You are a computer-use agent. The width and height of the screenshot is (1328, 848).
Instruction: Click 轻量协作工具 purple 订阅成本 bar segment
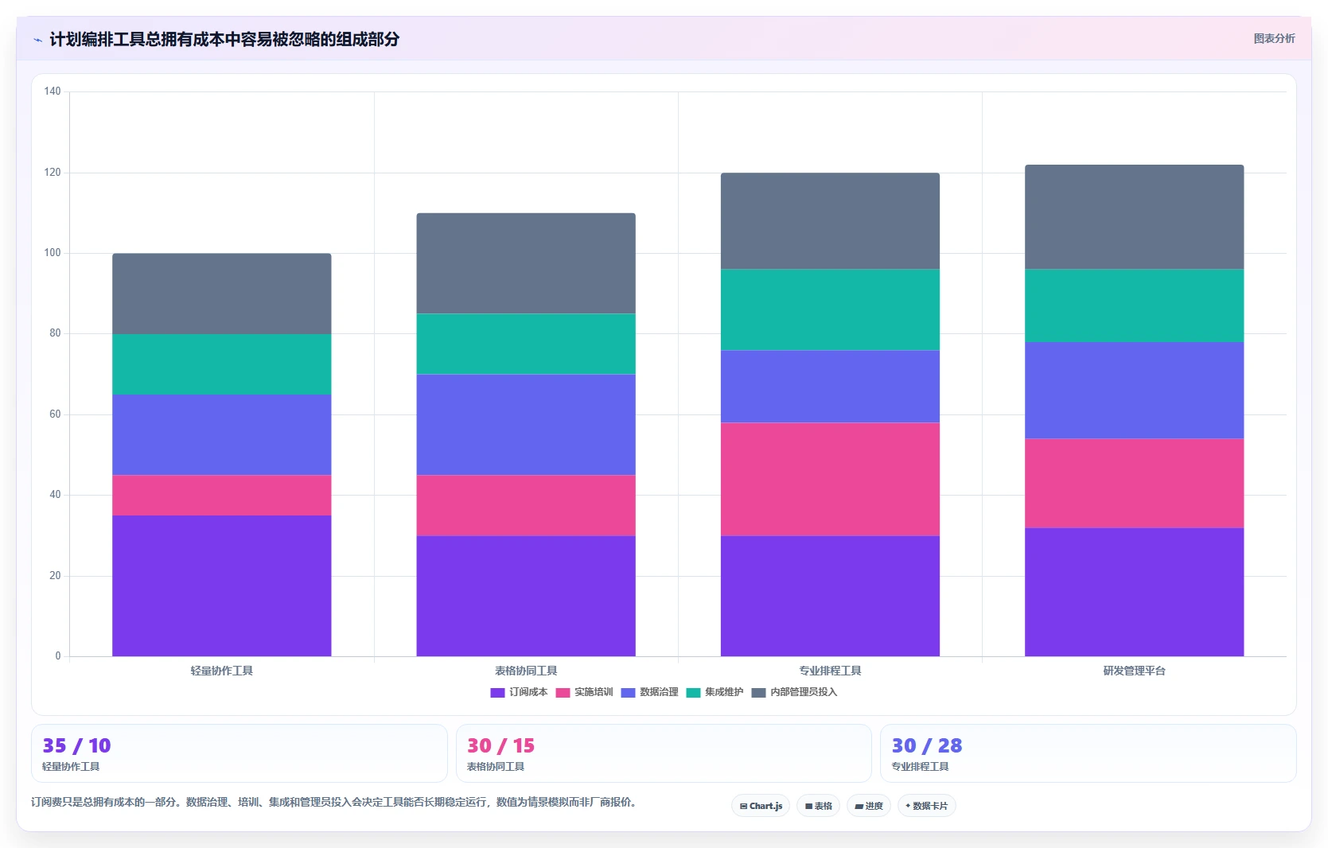(x=221, y=585)
